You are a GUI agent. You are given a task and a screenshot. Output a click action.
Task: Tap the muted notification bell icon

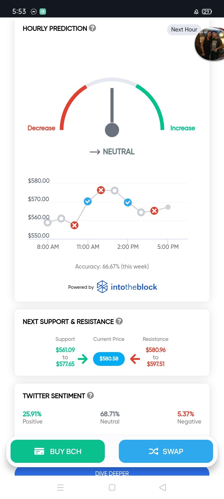(196, 12)
